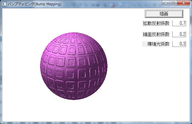Click the 鏡面反射係数 label

click(156, 34)
